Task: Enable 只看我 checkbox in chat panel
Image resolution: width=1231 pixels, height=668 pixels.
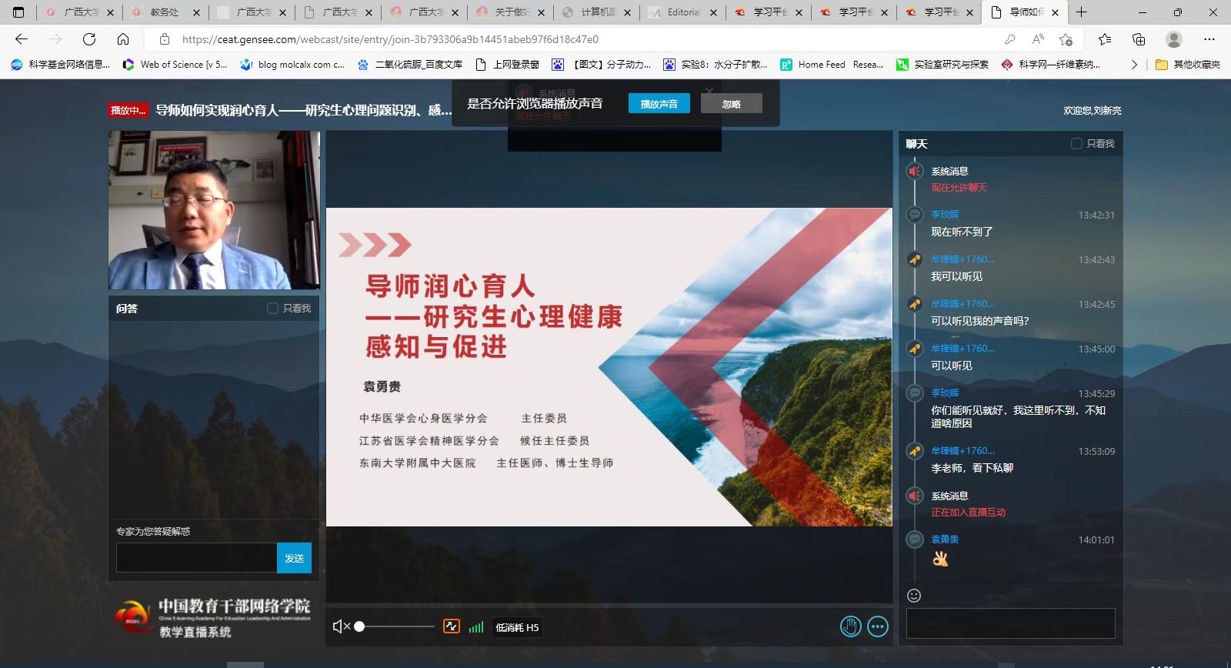Action: [x=1076, y=144]
